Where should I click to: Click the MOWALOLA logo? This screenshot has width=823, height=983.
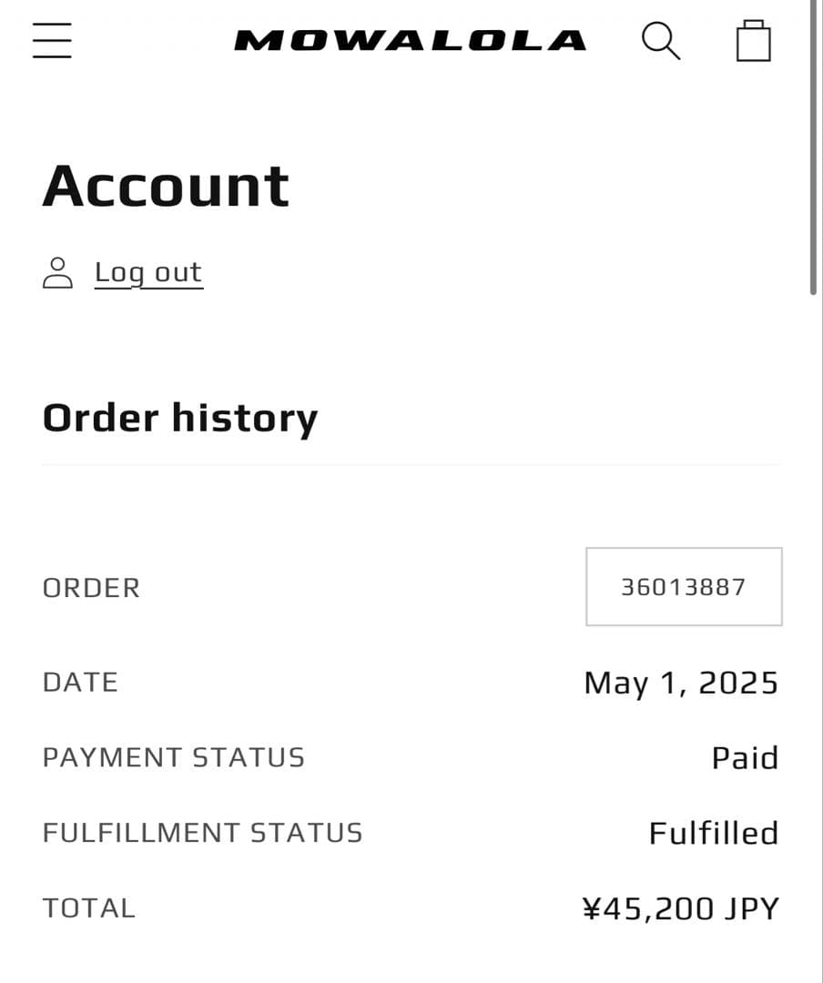tap(411, 41)
